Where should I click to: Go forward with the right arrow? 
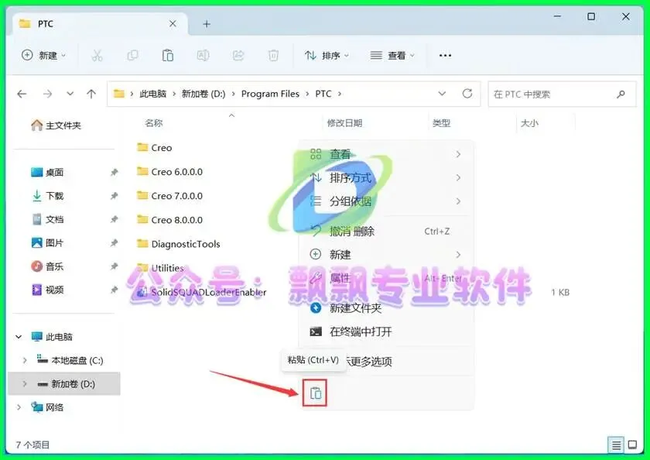[x=48, y=94]
